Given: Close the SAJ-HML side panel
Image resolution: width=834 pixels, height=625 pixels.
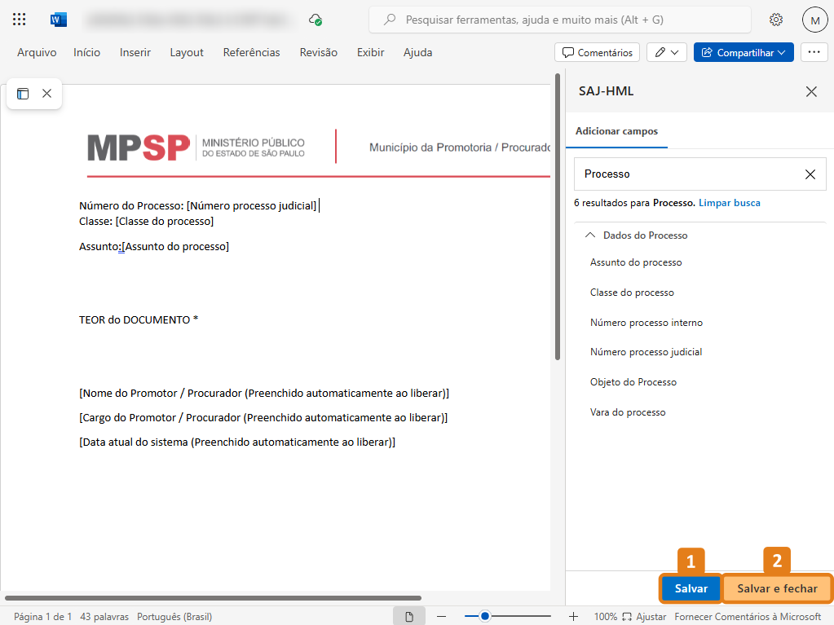Looking at the screenshot, I should tap(811, 91).
